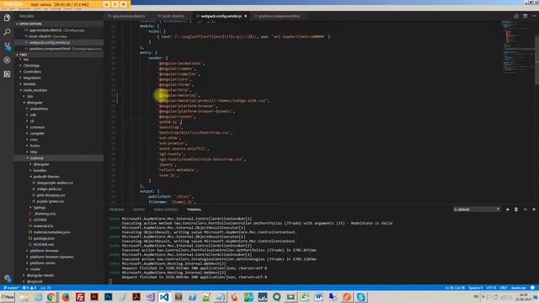Change CRLF line ending in status bar
The image size is (539, 303).
coord(504,288)
